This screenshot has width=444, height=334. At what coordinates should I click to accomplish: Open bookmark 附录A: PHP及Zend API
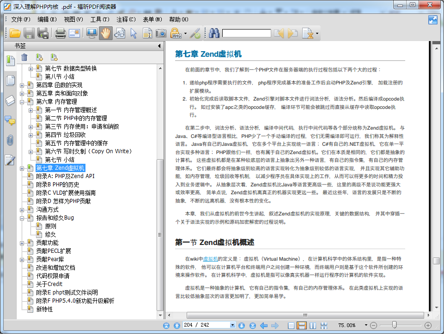pos(66,176)
